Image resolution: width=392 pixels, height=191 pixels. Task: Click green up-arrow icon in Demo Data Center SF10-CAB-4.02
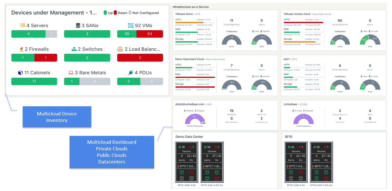coord(180,147)
